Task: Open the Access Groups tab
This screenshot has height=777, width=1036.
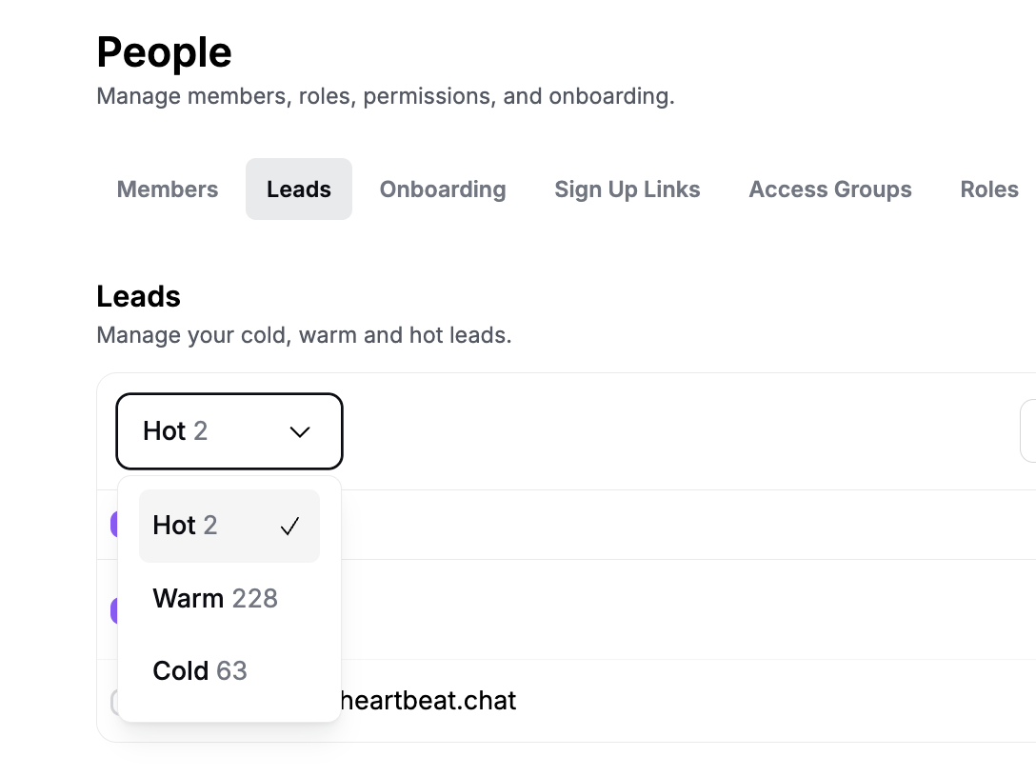Action: point(830,189)
